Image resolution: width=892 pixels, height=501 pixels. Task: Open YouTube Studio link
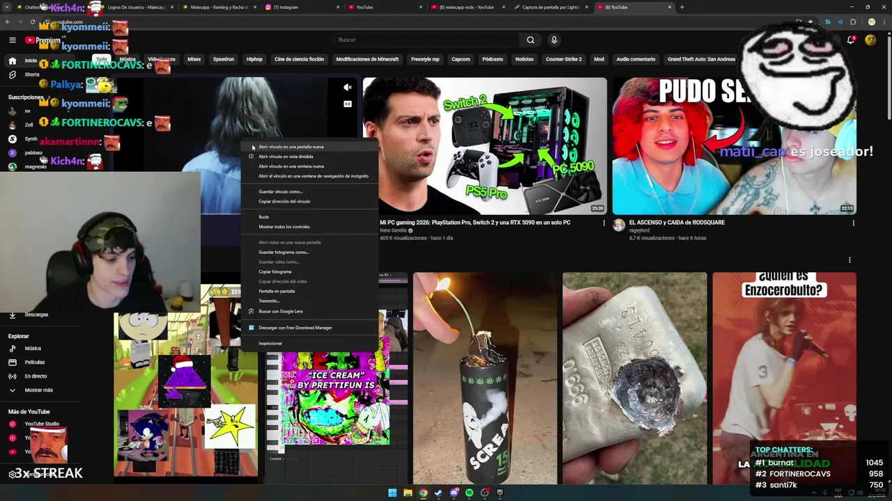pyautogui.click(x=42, y=424)
